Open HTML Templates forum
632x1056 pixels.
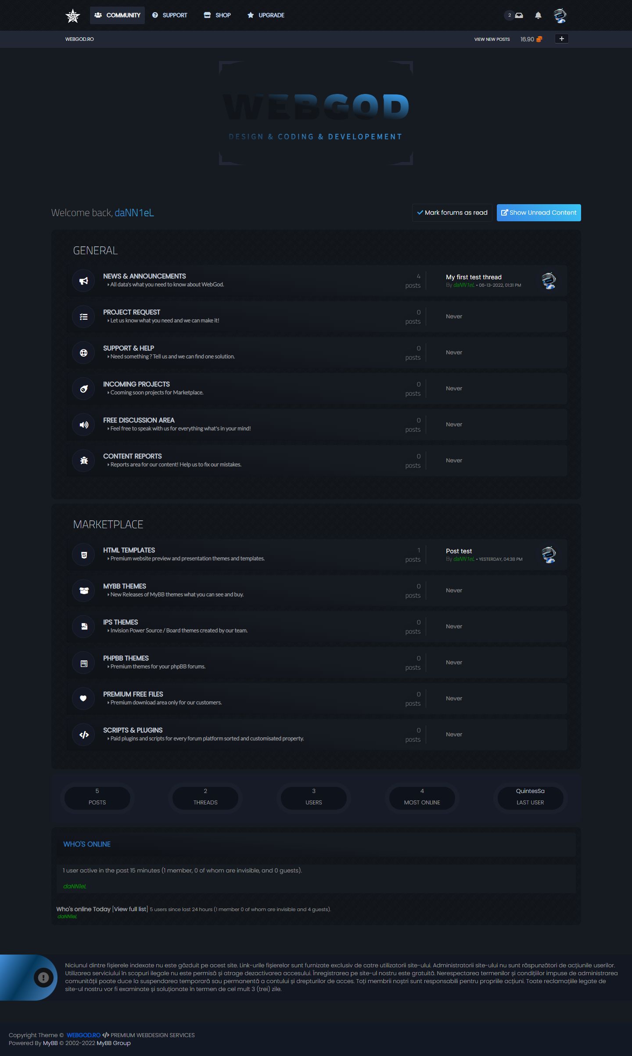coord(129,550)
